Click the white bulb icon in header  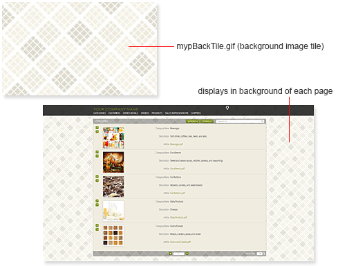pos(227,108)
